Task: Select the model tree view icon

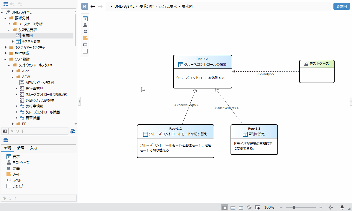Action: click(6, 4)
